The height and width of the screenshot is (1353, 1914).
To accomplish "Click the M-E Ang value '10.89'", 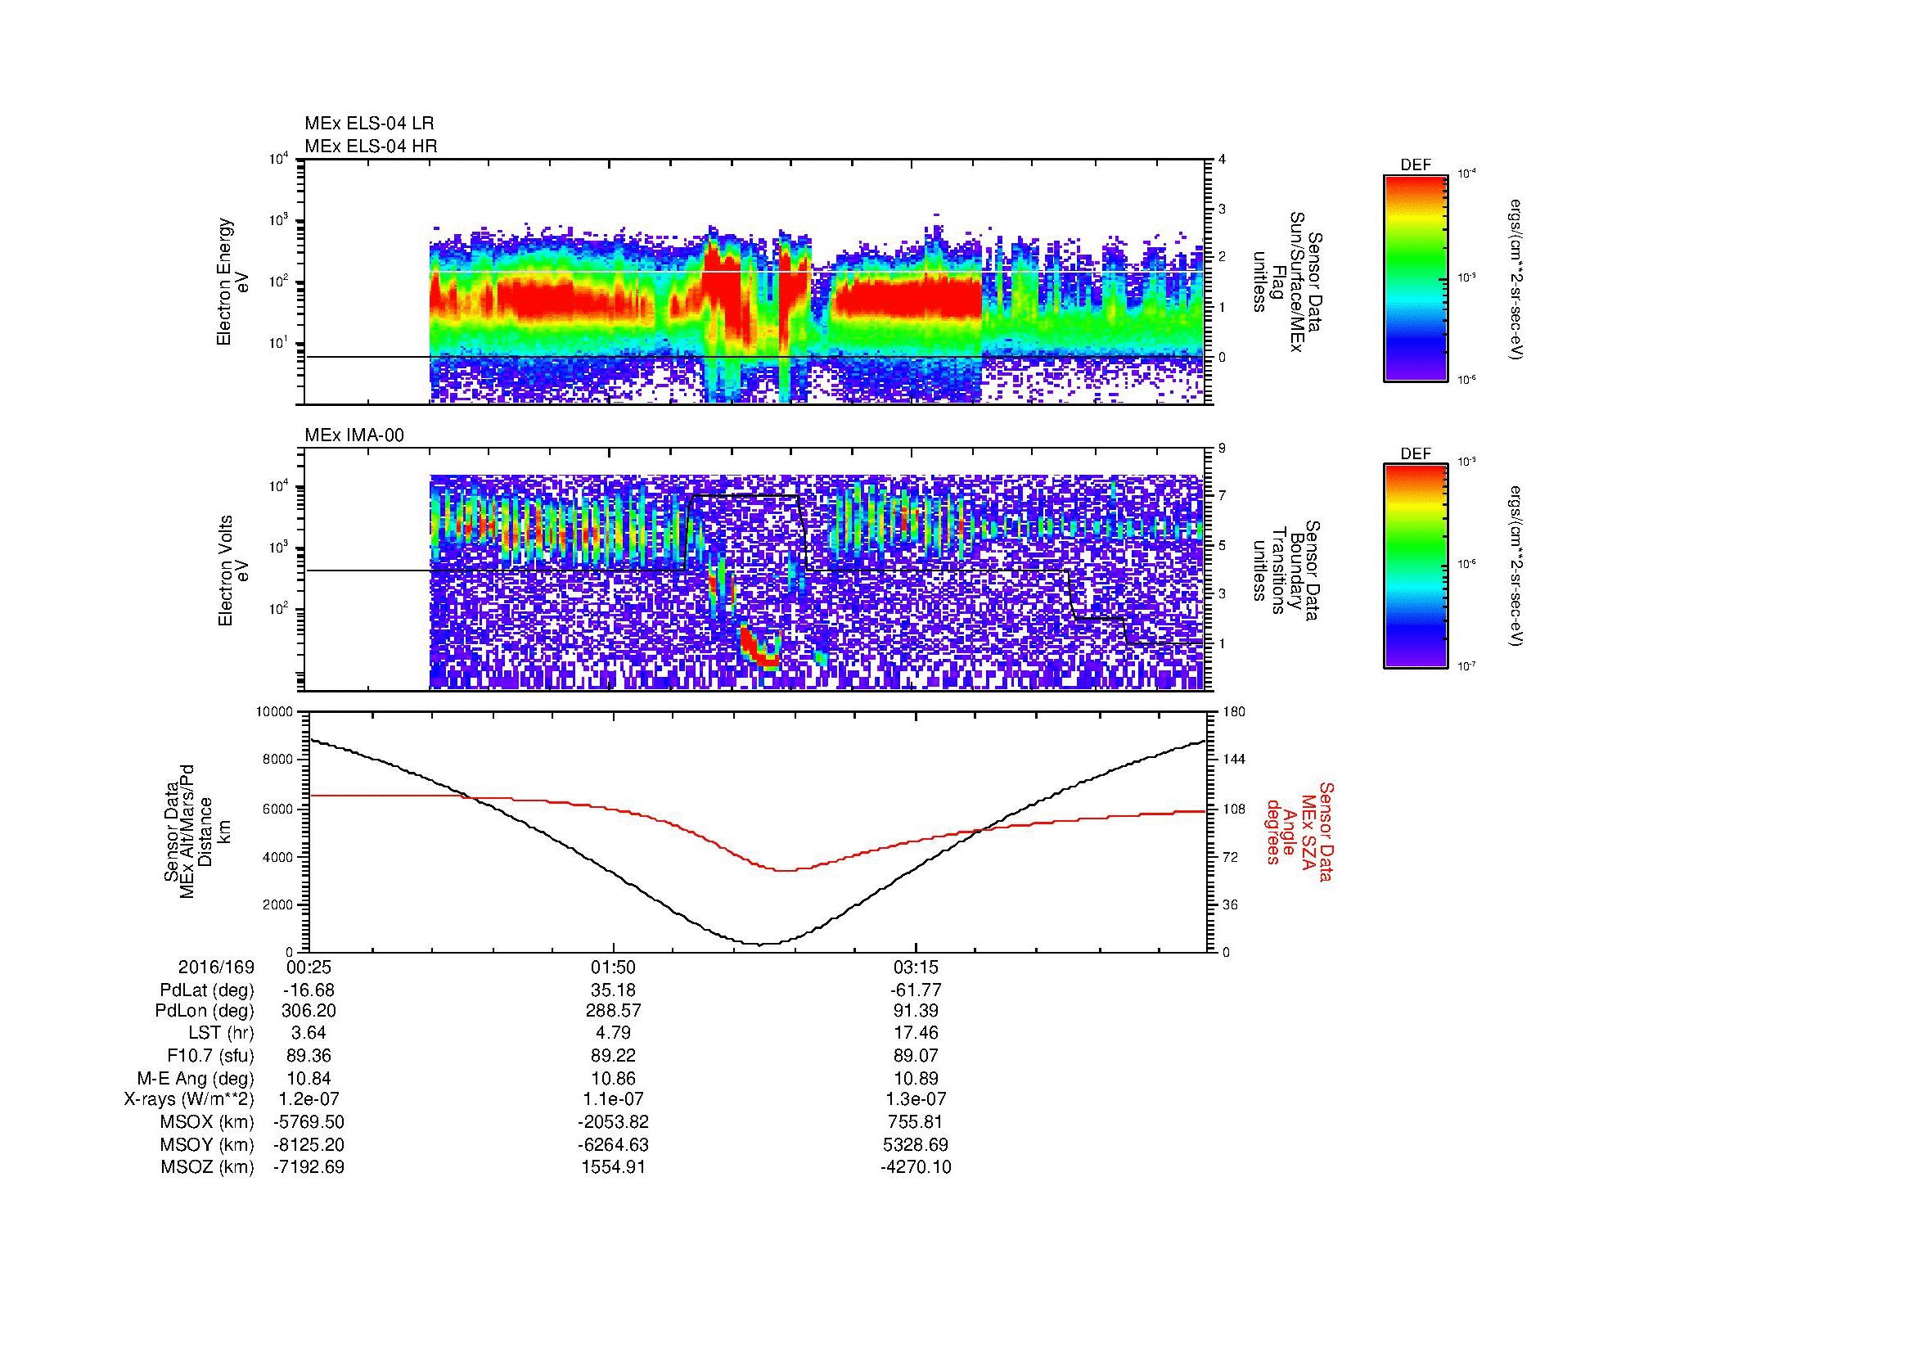I will [916, 1078].
